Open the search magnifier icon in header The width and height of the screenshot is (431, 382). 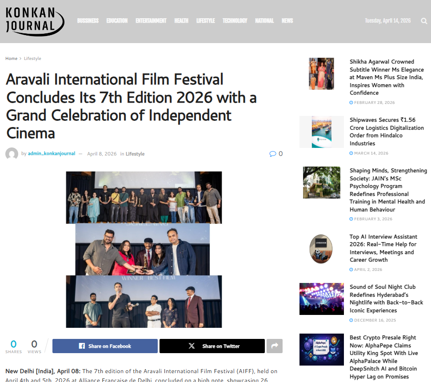(424, 21)
